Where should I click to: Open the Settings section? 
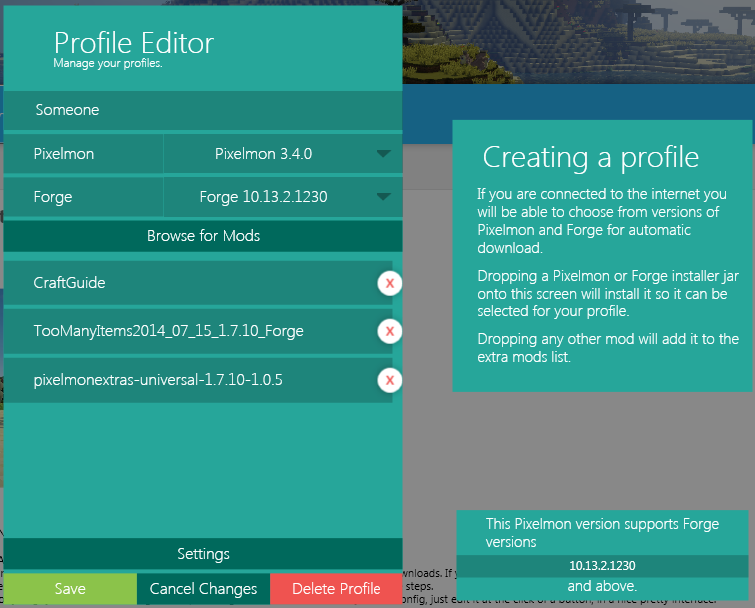(203, 554)
